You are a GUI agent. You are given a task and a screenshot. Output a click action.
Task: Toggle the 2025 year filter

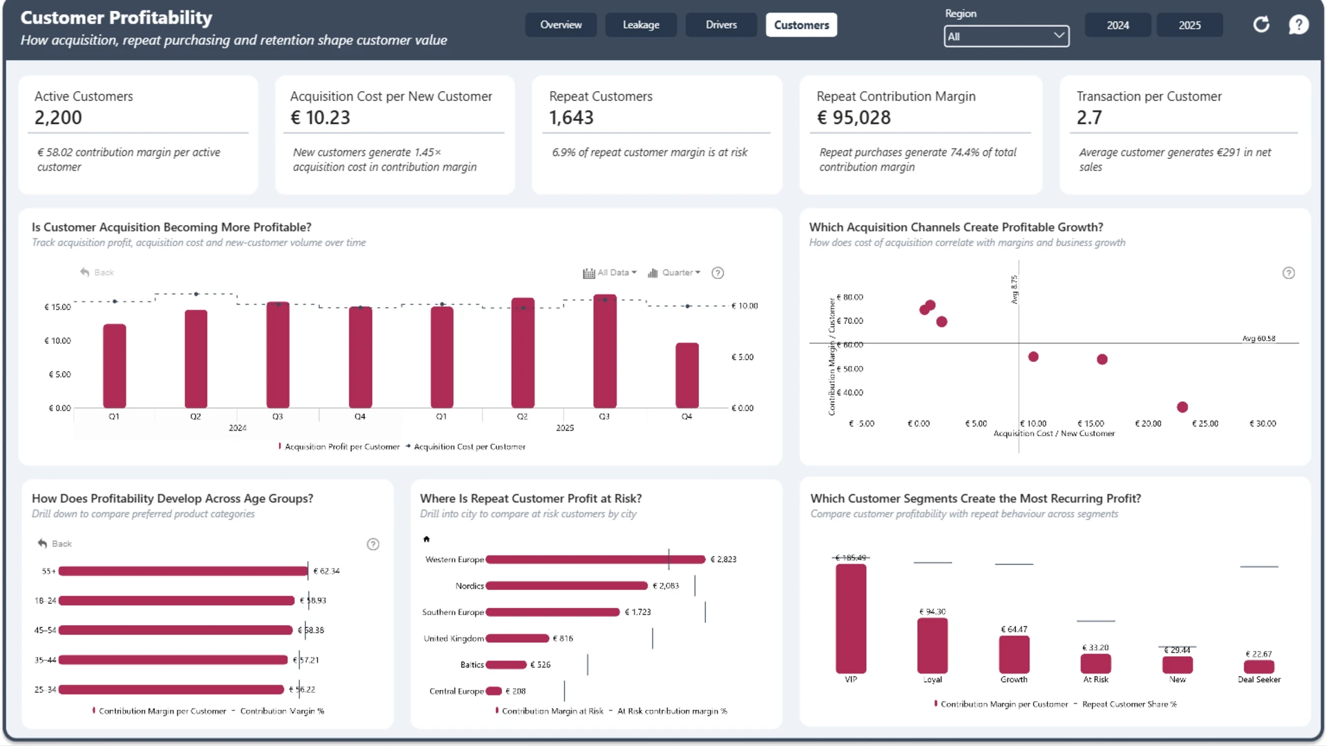[x=1189, y=25]
